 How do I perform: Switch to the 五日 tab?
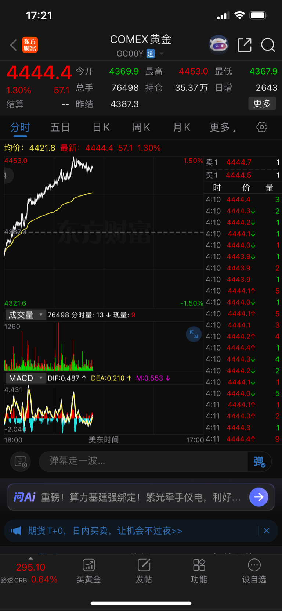60,127
